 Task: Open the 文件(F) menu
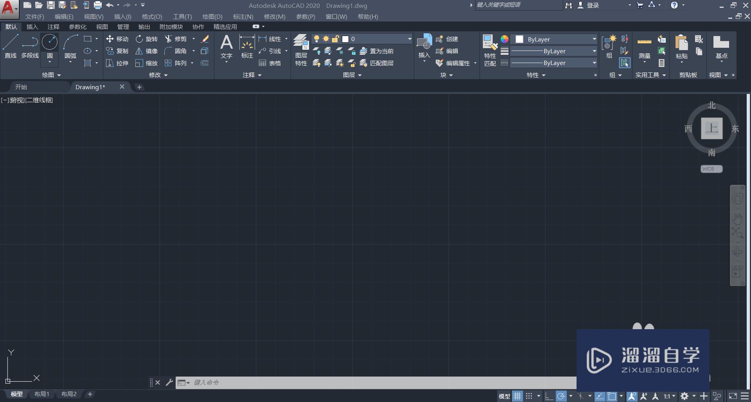point(34,17)
